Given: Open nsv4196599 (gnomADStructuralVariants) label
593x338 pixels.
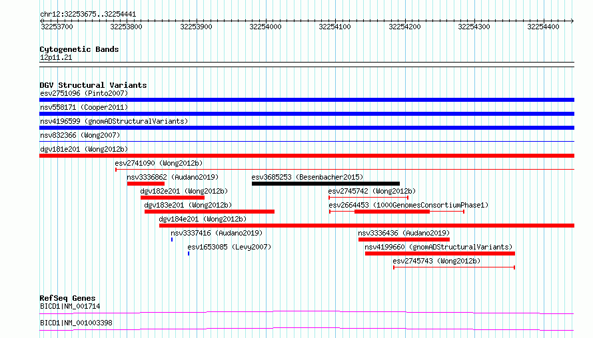Looking at the screenshot, I should coord(114,121).
